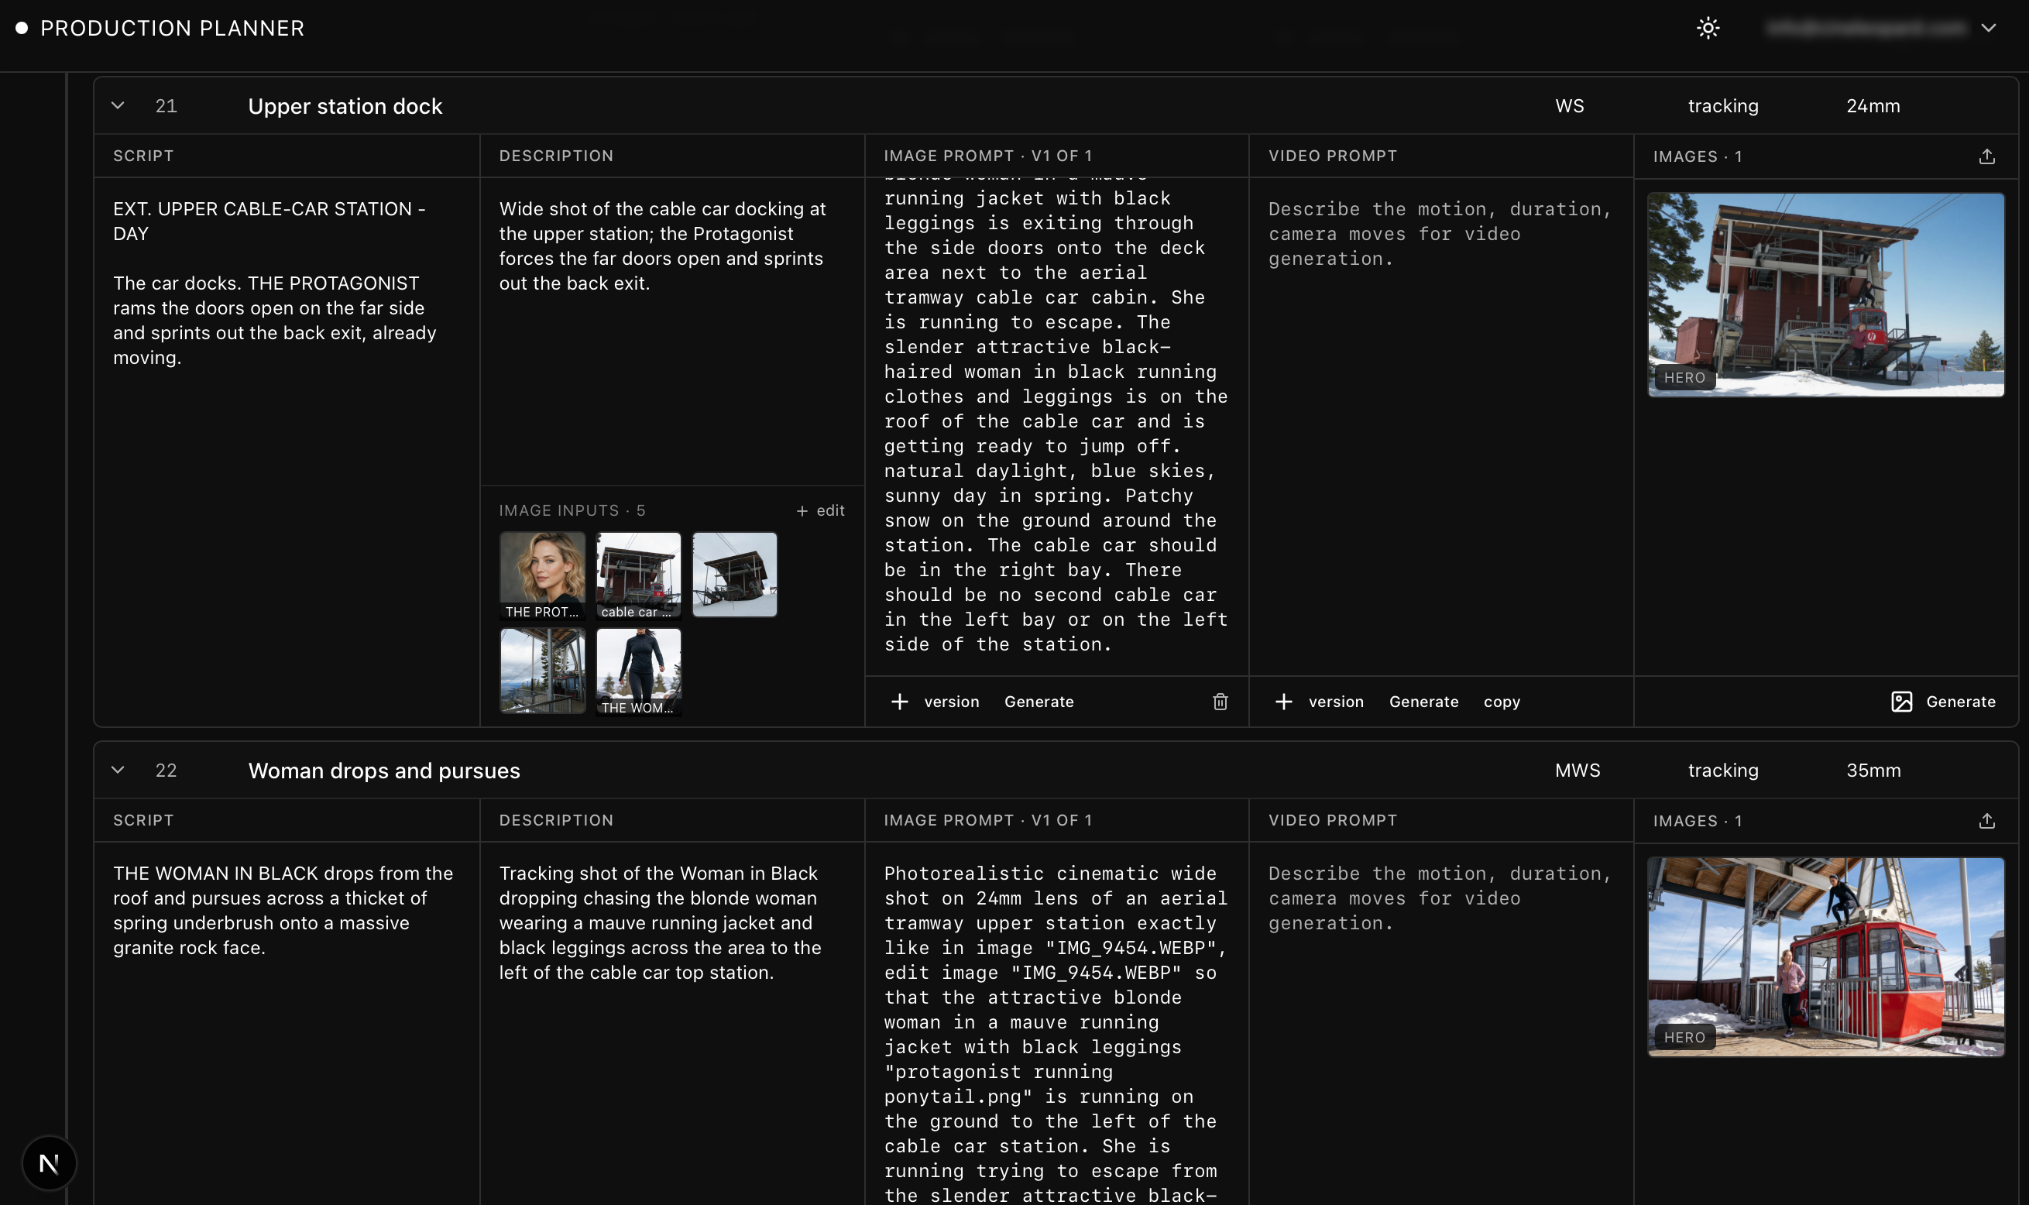The width and height of the screenshot is (2029, 1205).
Task: Open THE WOM... woman in black thumbnail
Action: tap(638, 671)
